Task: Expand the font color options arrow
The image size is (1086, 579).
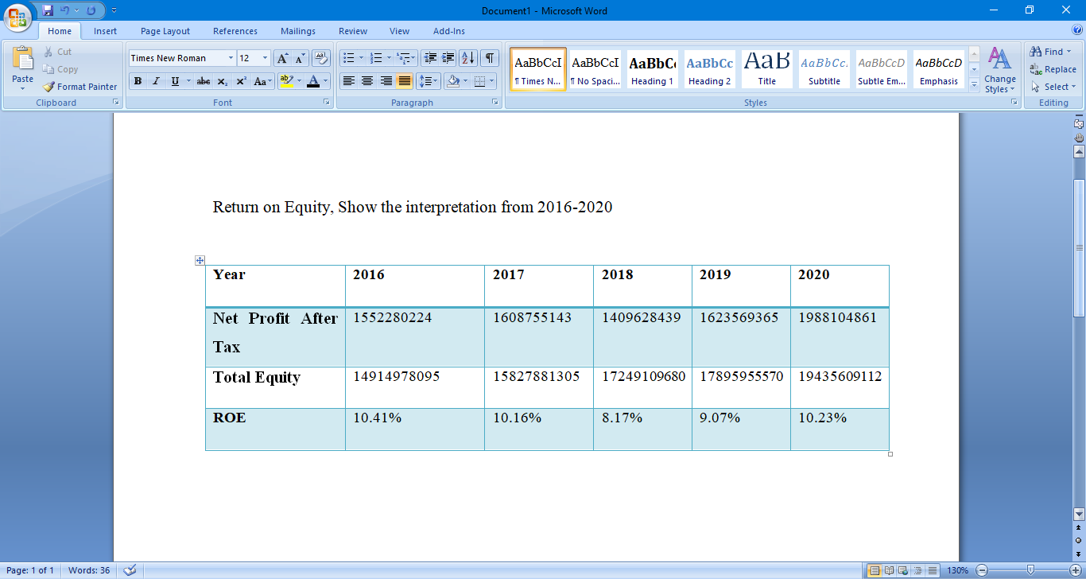Action: click(326, 81)
